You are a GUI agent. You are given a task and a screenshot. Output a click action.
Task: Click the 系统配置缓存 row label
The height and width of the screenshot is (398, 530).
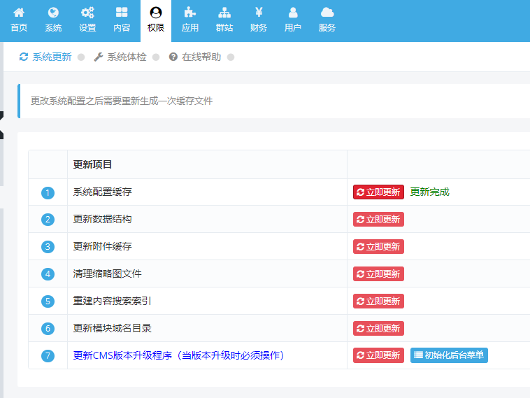[102, 192]
